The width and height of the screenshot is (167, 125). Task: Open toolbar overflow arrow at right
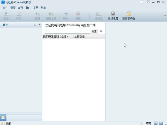coord(165,16)
